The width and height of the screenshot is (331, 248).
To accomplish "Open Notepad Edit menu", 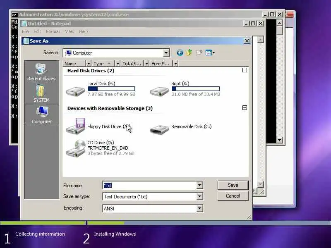I will (x=37, y=31).
